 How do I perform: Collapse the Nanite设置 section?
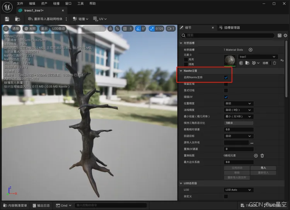coord(181,71)
